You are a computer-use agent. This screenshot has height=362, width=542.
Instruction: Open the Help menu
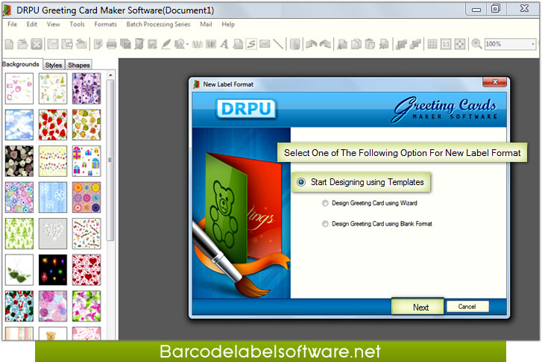coord(228,24)
